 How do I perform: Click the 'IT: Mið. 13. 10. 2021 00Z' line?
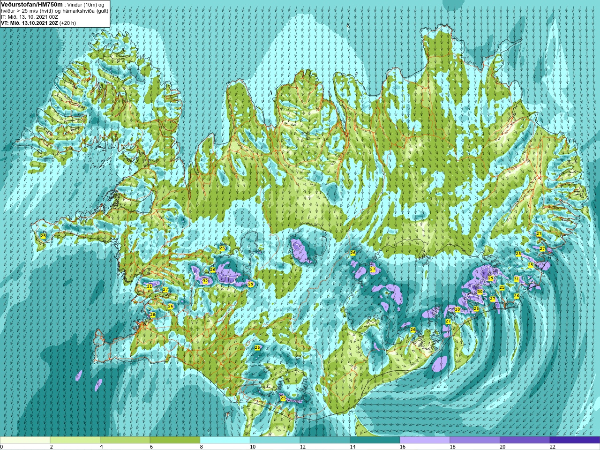(x=30, y=17)
